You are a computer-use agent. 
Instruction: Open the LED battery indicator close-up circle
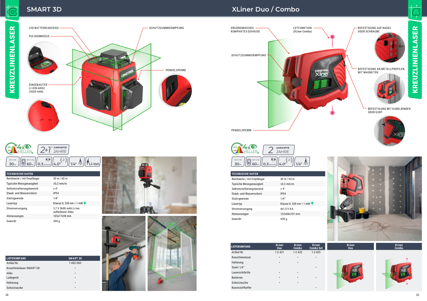(44, 58)
